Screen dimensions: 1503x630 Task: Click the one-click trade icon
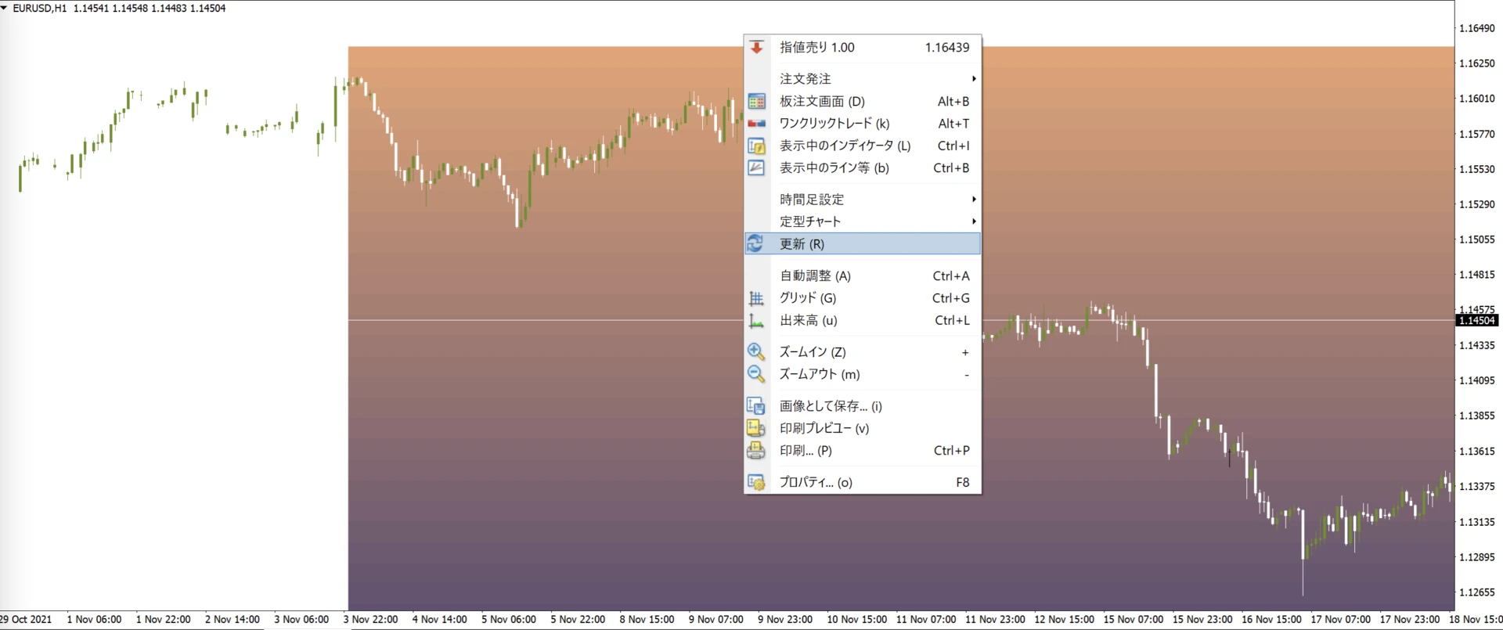(x=756, y=124)
